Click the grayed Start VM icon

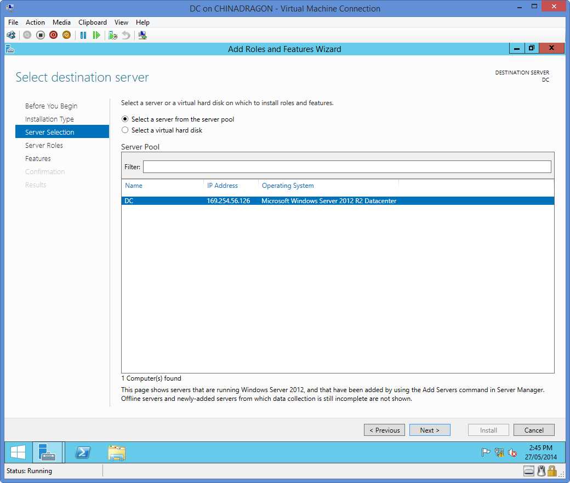pyautogui.click(x=27, y=35)
